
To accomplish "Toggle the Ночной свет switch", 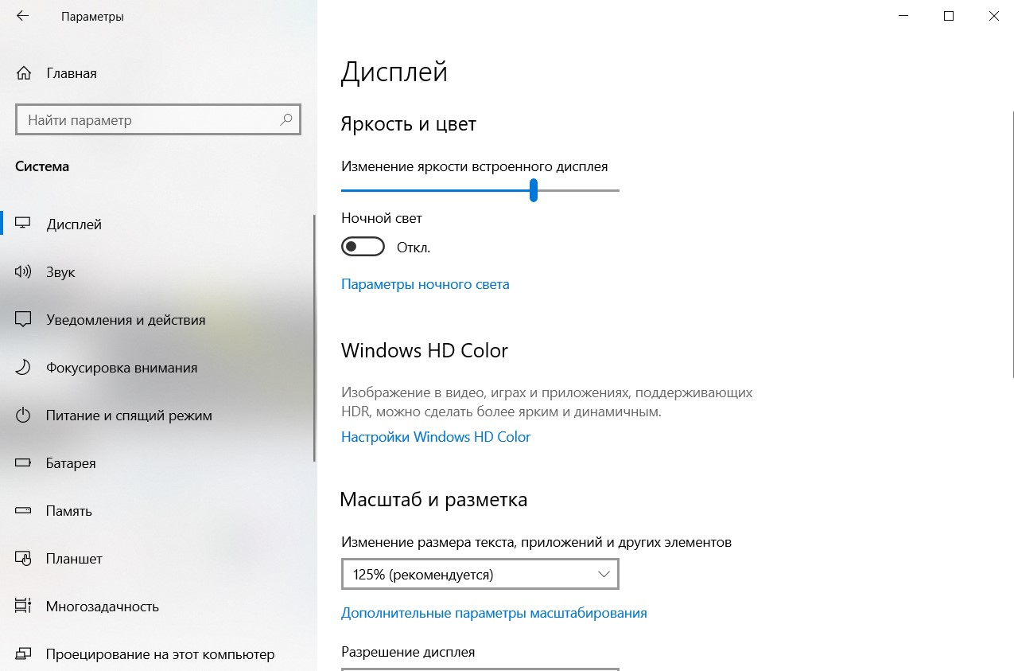I will click(x=363, y=247).
